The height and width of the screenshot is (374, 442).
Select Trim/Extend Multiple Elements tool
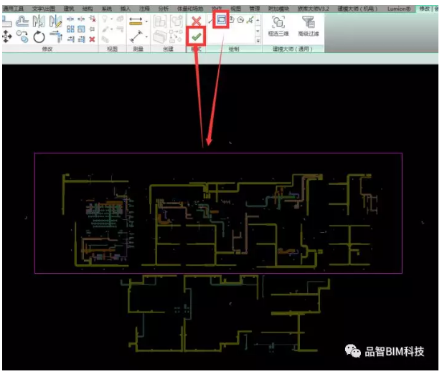(x=81, y=39)
